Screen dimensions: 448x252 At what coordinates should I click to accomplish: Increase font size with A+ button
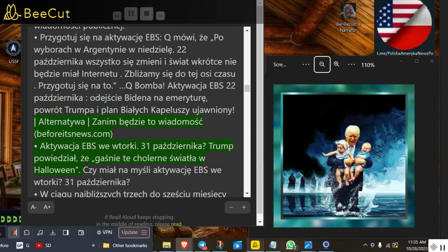coord(47,207)
